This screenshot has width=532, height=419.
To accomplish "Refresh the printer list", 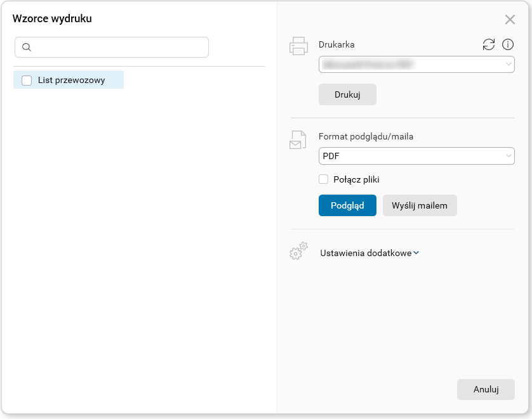I will [488, 44].
